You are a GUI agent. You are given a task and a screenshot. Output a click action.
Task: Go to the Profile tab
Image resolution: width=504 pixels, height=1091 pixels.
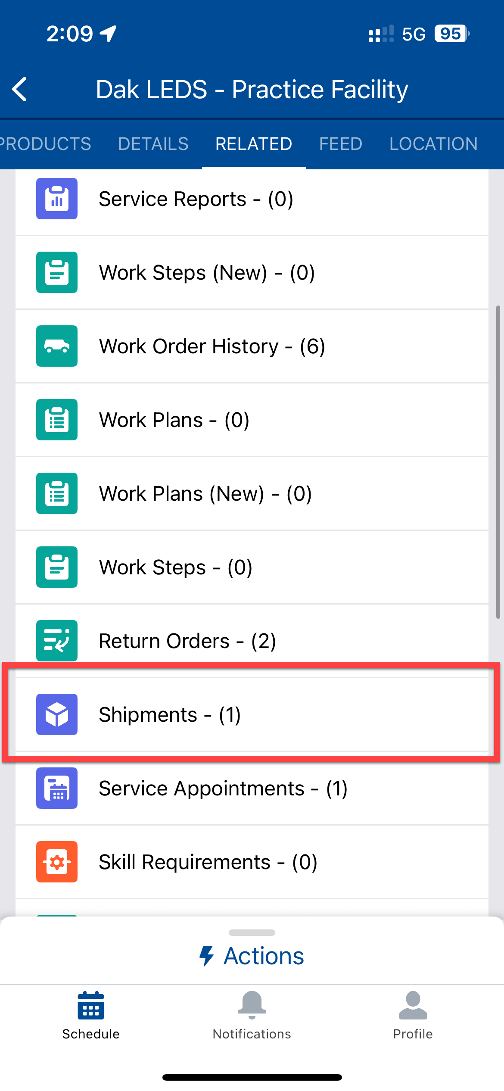(413, 1015)
